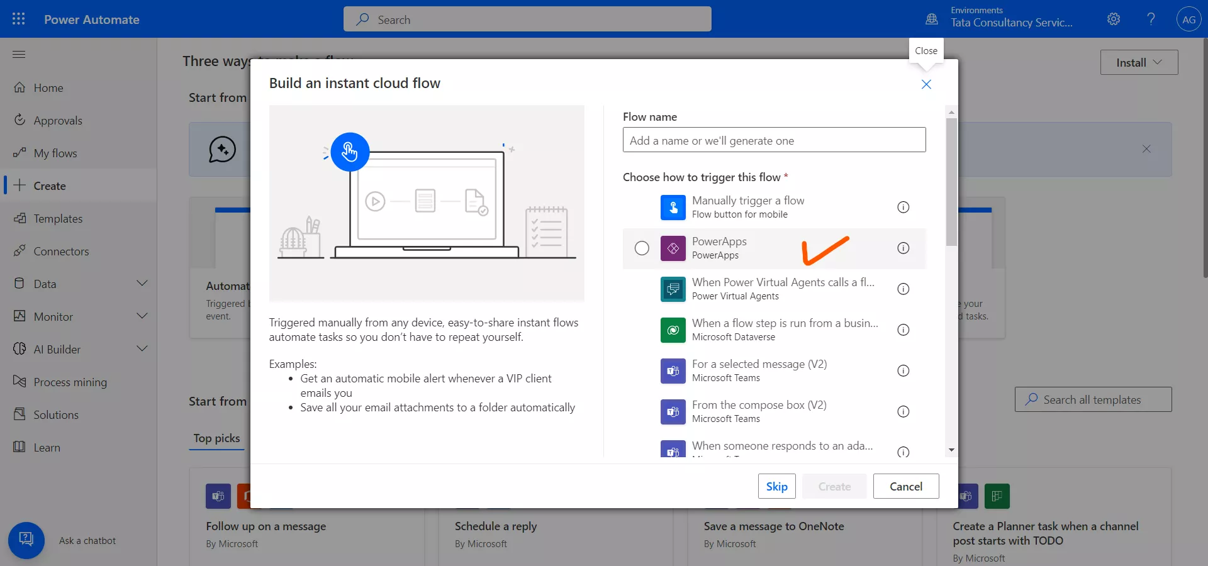Click the trigger list scroll up arrow
This screenshot has width=1208, height=566.
[x=951, y=112]
